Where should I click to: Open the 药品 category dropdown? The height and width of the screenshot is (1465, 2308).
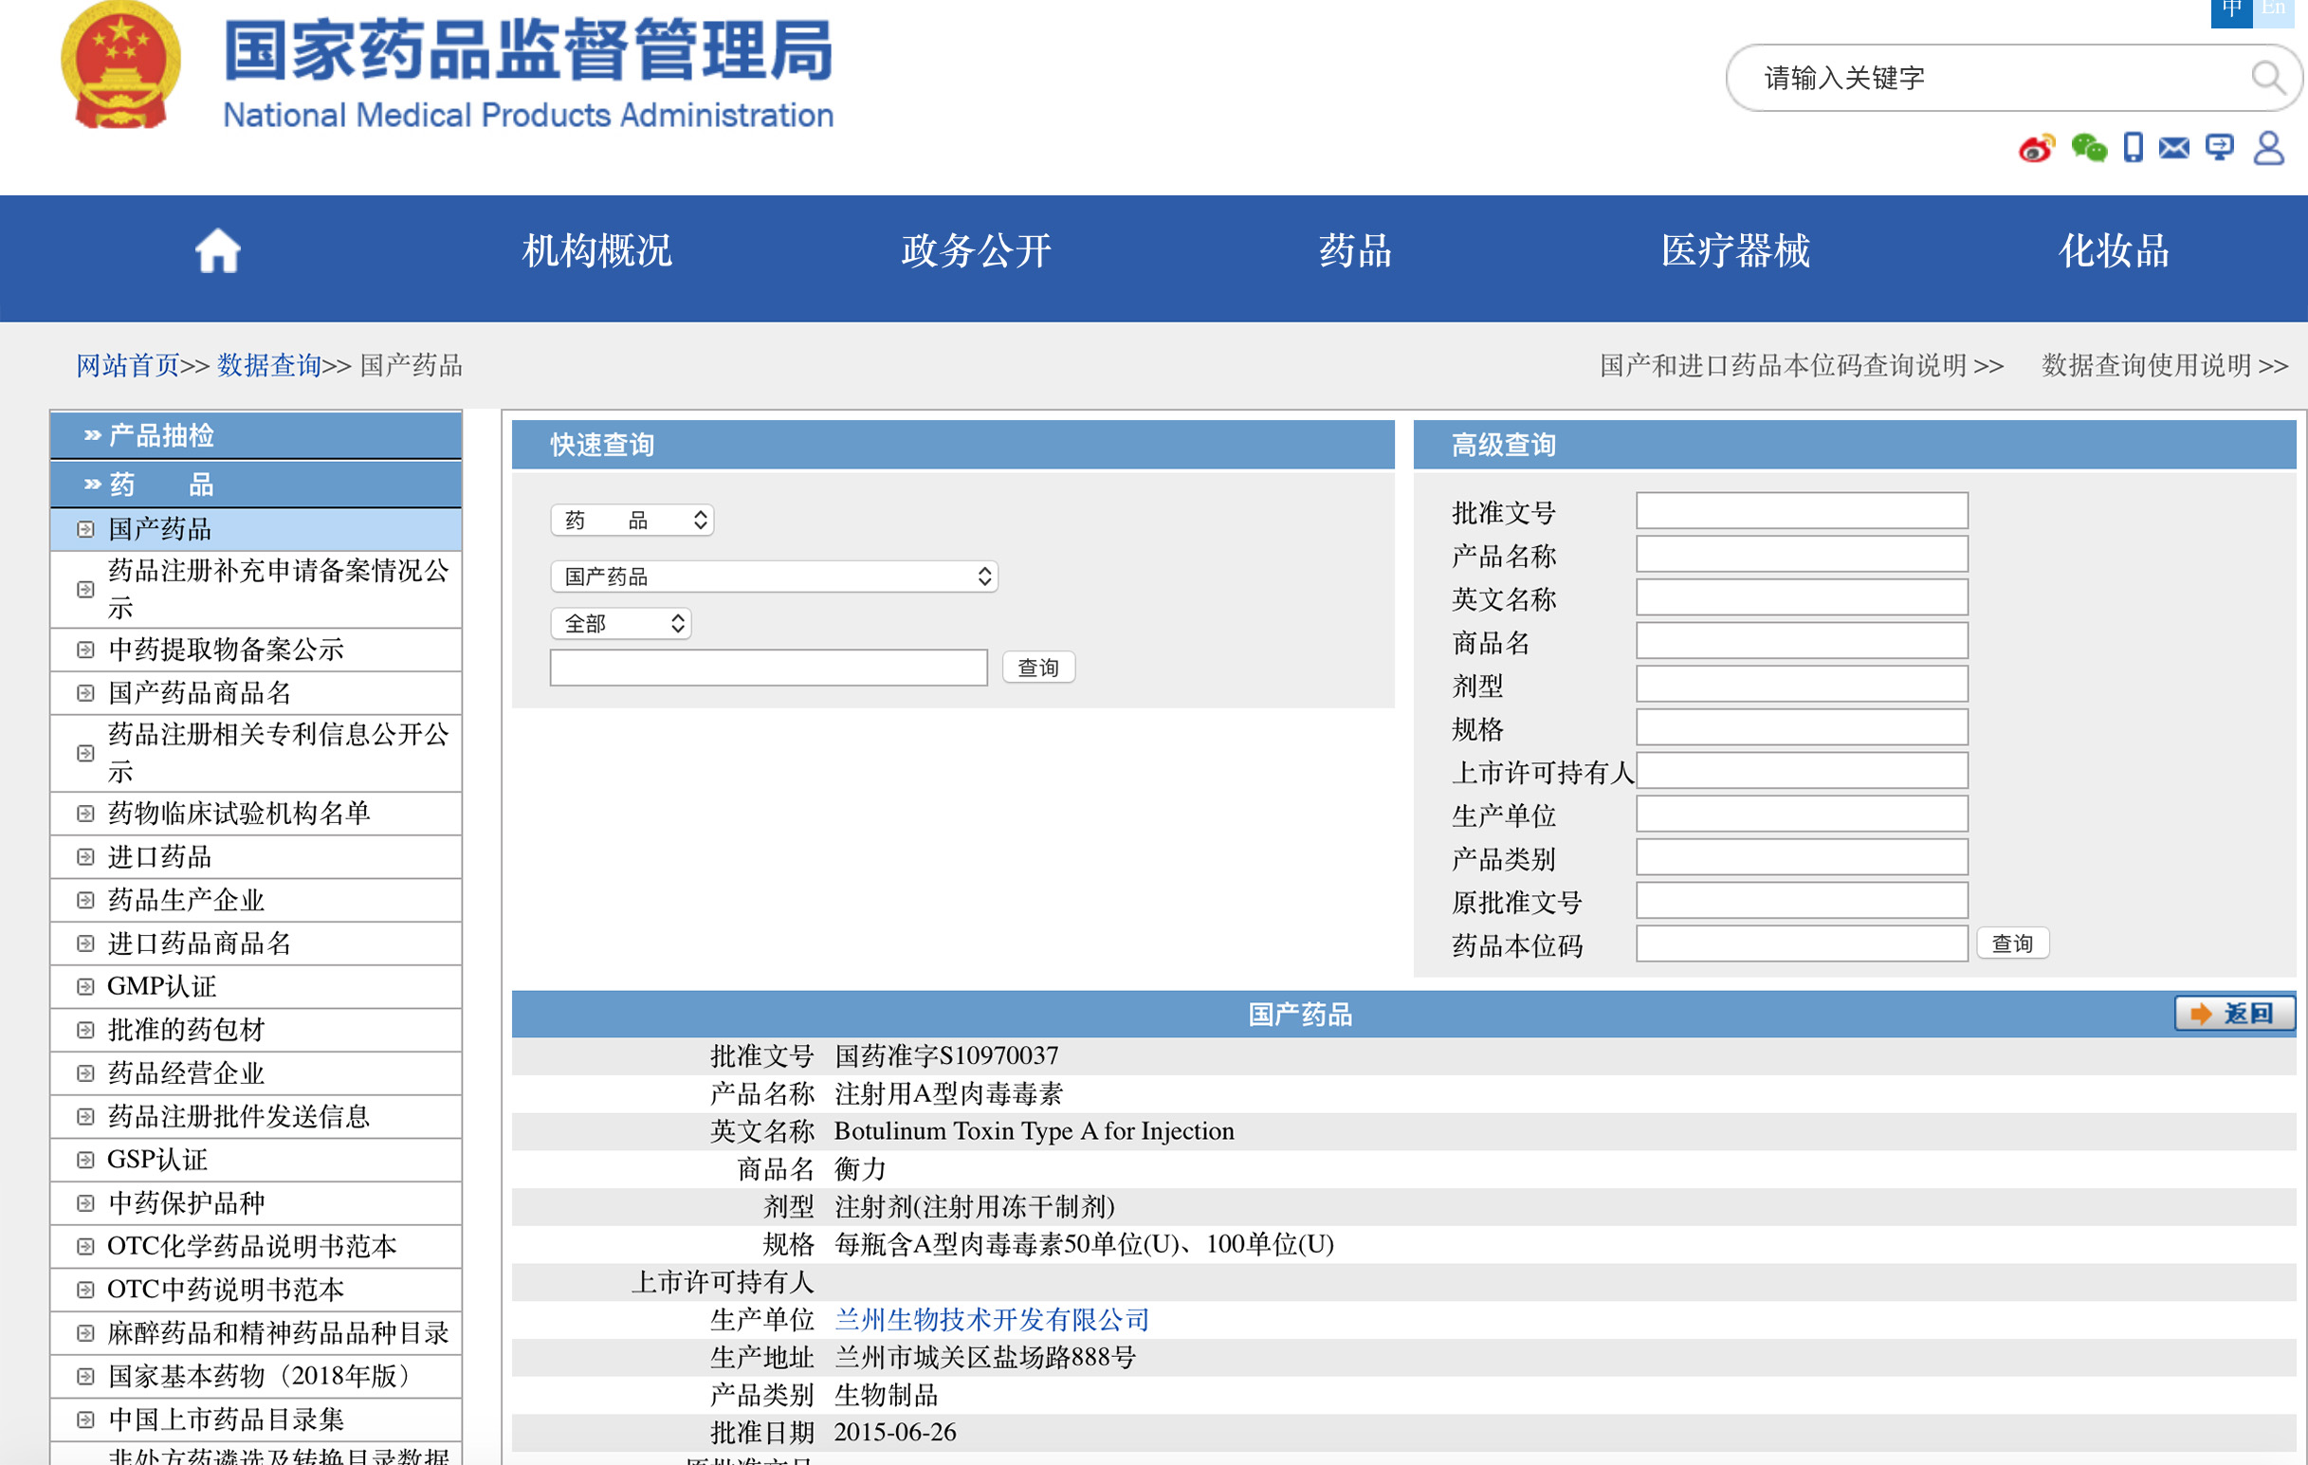tap(632, 520)
